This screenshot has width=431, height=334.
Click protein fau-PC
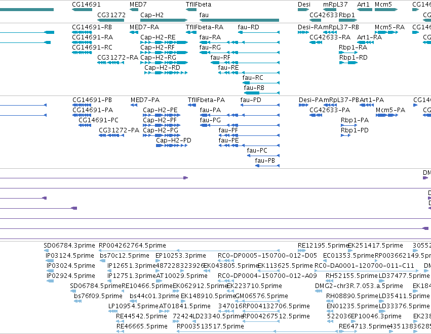pos(263,156)
